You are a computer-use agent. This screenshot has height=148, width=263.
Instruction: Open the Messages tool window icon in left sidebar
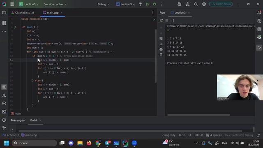4,87
